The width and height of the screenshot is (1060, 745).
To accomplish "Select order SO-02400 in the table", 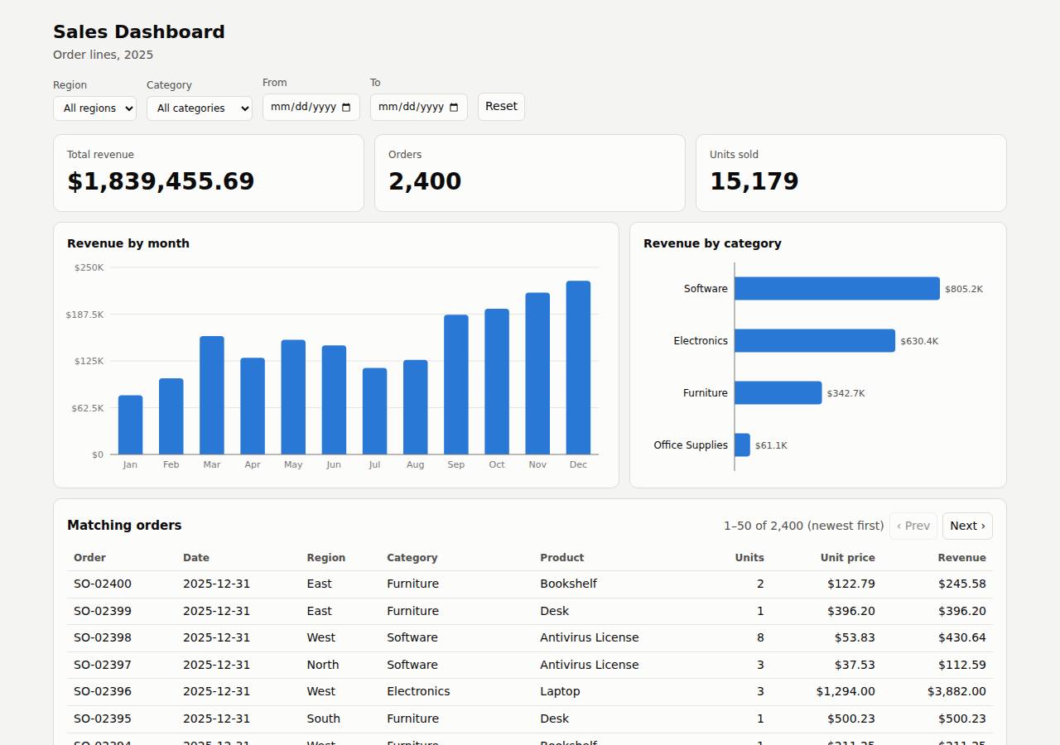I will pyautogui.click(x=530, y=584).
